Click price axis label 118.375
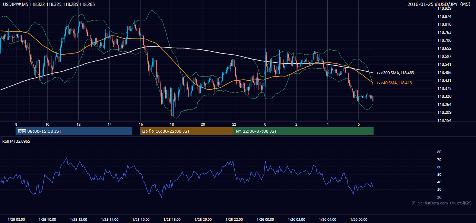476x223 pixels. point(444,88)
